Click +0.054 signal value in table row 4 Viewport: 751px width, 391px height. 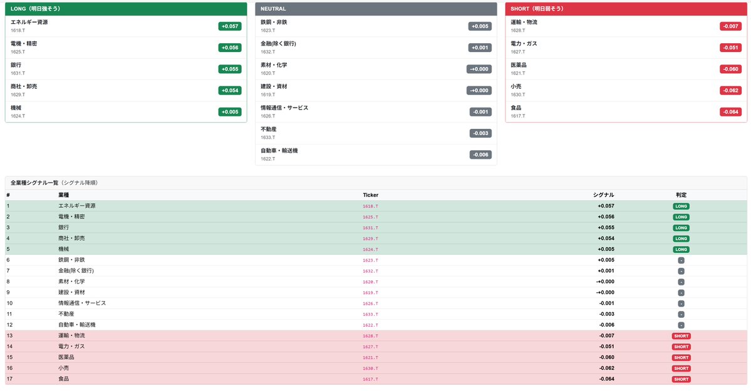pos(606,238)
